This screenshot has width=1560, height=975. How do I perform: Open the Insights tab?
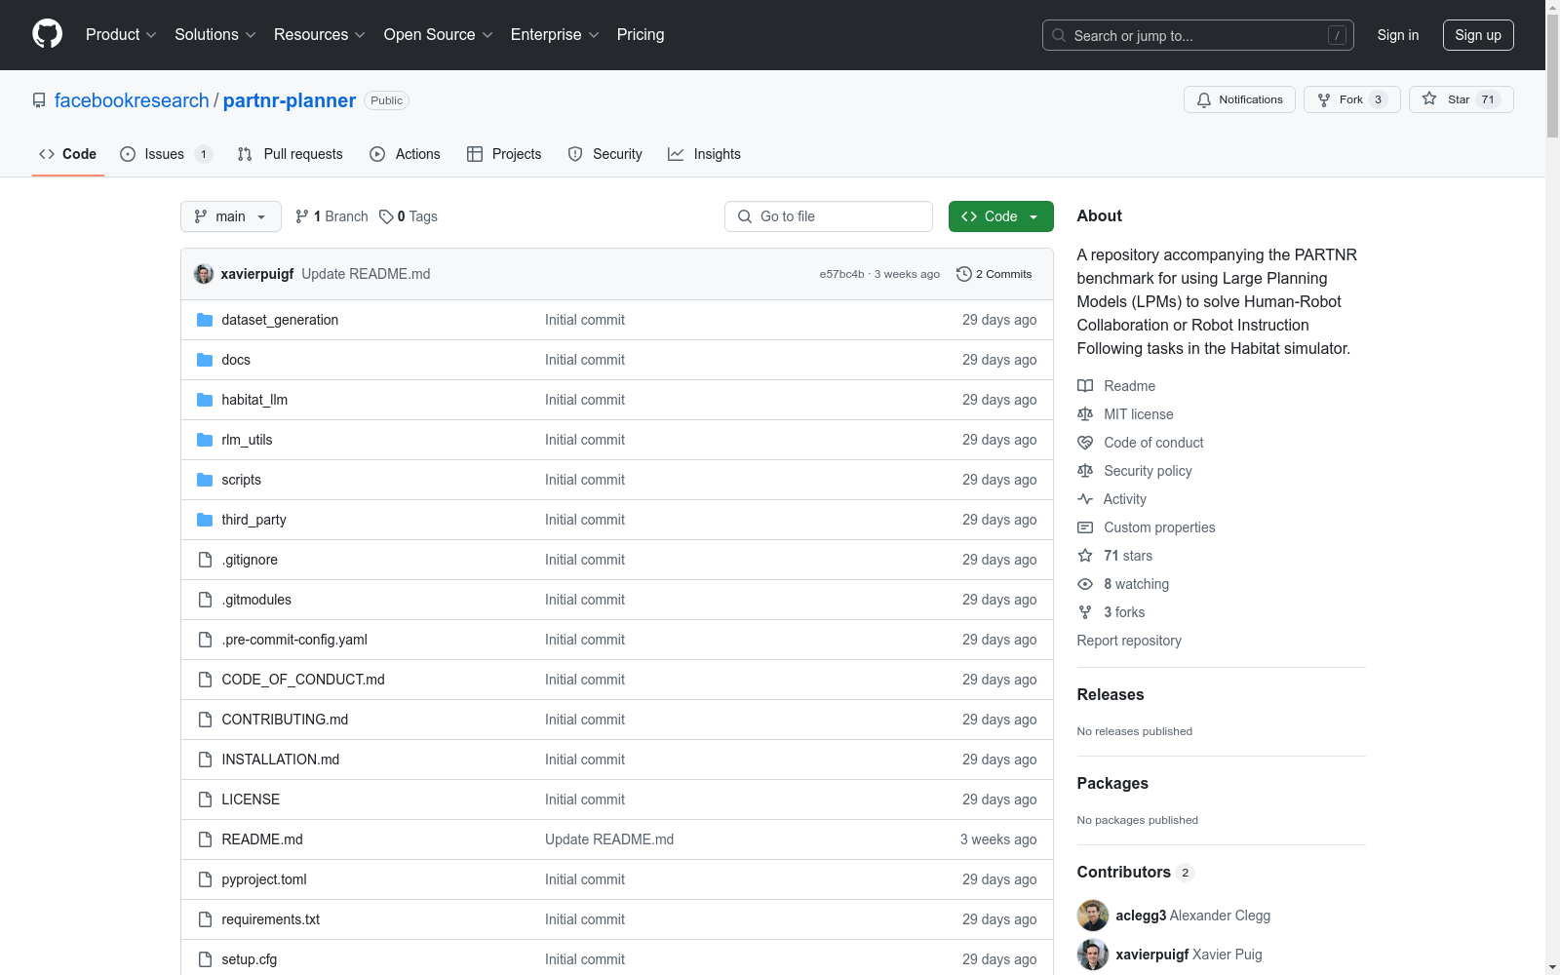click(x=704, y=154)
